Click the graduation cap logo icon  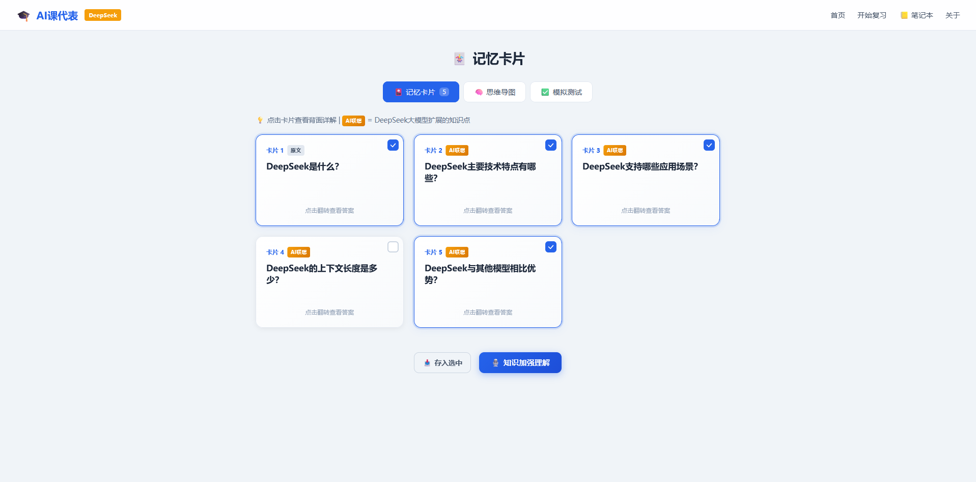pos(23,16)
